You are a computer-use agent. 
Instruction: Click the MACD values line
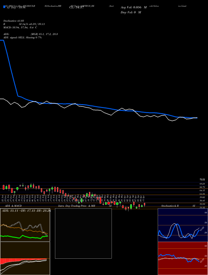20,27
